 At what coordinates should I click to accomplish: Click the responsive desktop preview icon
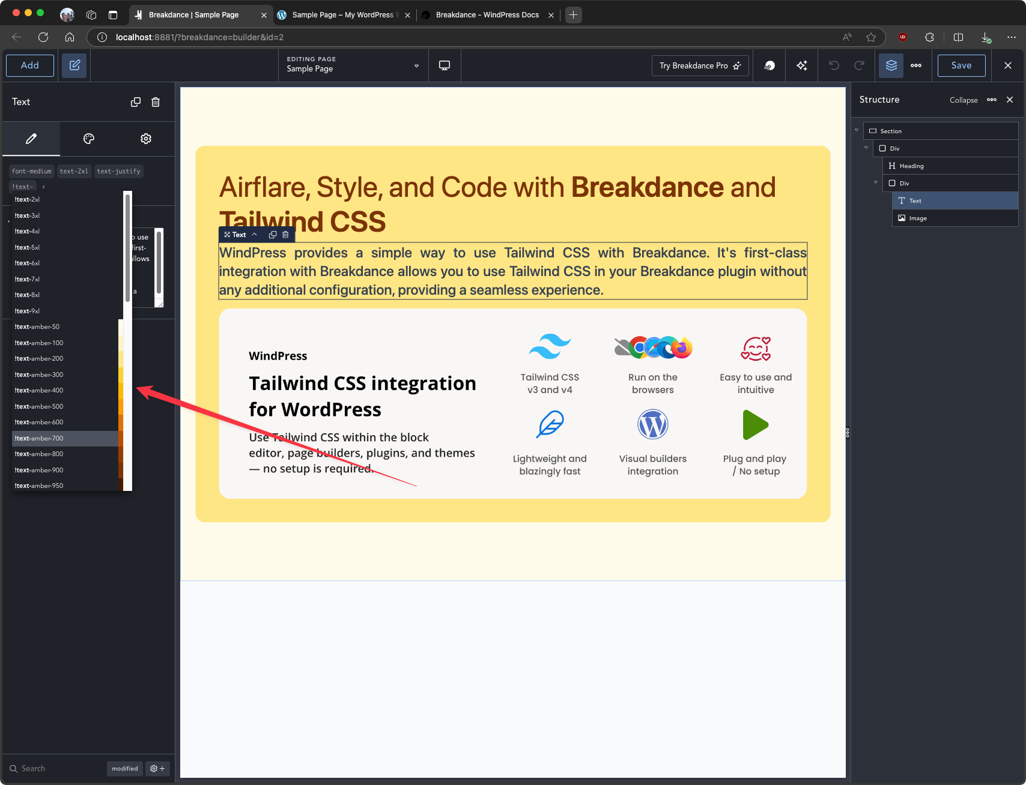445,65
